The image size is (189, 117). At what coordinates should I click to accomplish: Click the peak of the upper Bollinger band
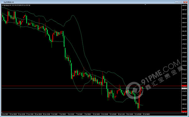[x=73, y=15]
